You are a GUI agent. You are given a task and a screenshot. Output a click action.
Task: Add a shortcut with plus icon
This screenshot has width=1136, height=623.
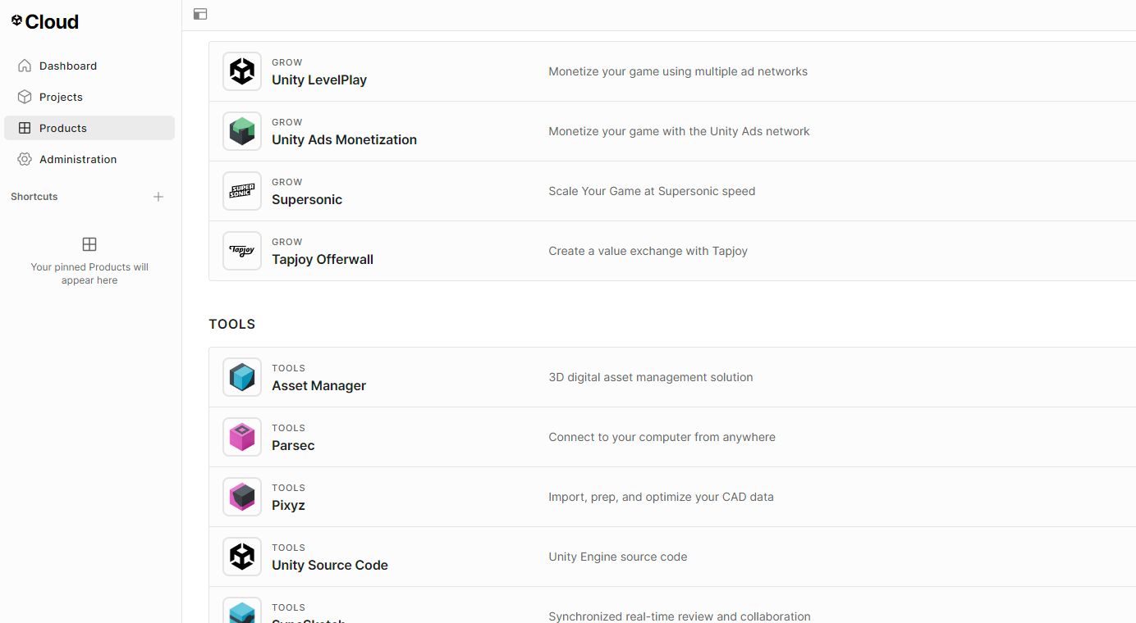click(158, 197)
